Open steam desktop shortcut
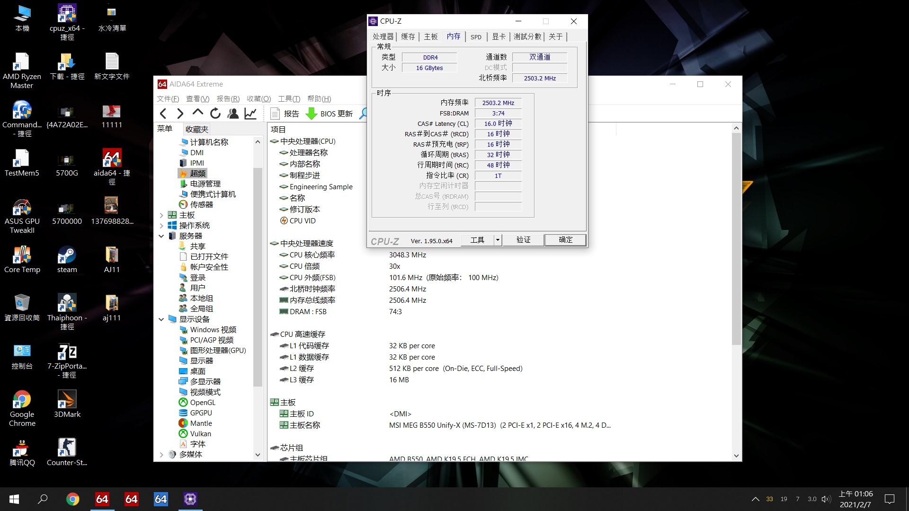909x511 pixels. tap(67, 260)
